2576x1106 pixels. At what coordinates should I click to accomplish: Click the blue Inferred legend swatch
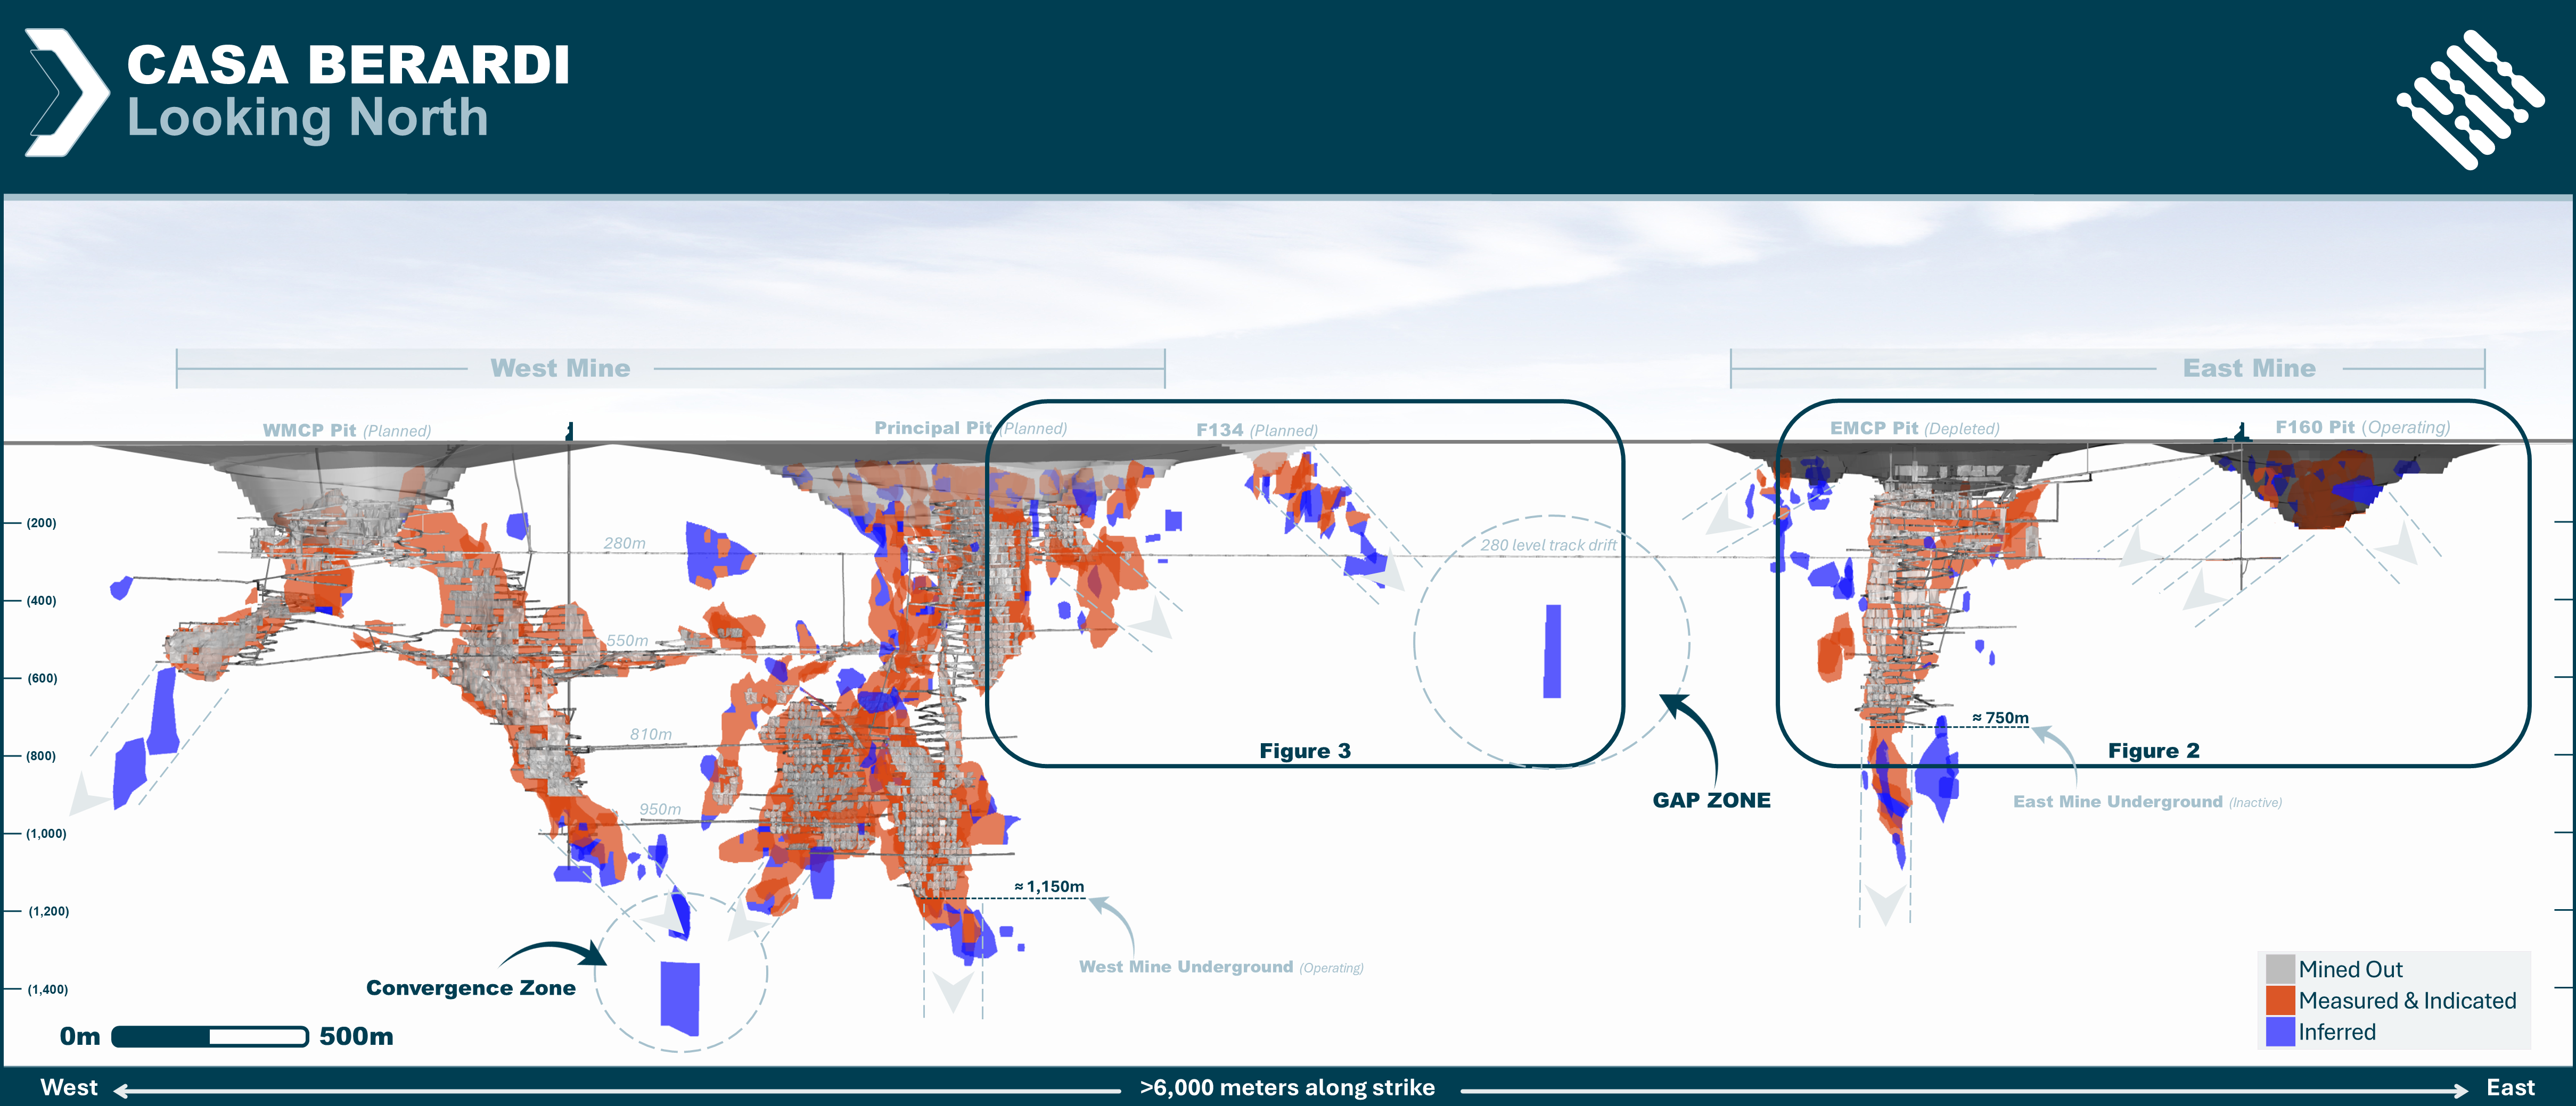[x=2280, y=1031]
